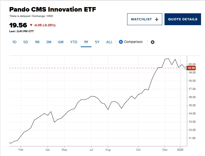
Task: Click the Pando CMS Innovation ETF title
Action: pyautogui.click(x=53, y=9)
